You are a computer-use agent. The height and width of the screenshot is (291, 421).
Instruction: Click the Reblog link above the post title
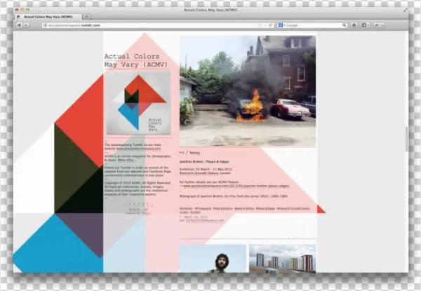point(194,151)
